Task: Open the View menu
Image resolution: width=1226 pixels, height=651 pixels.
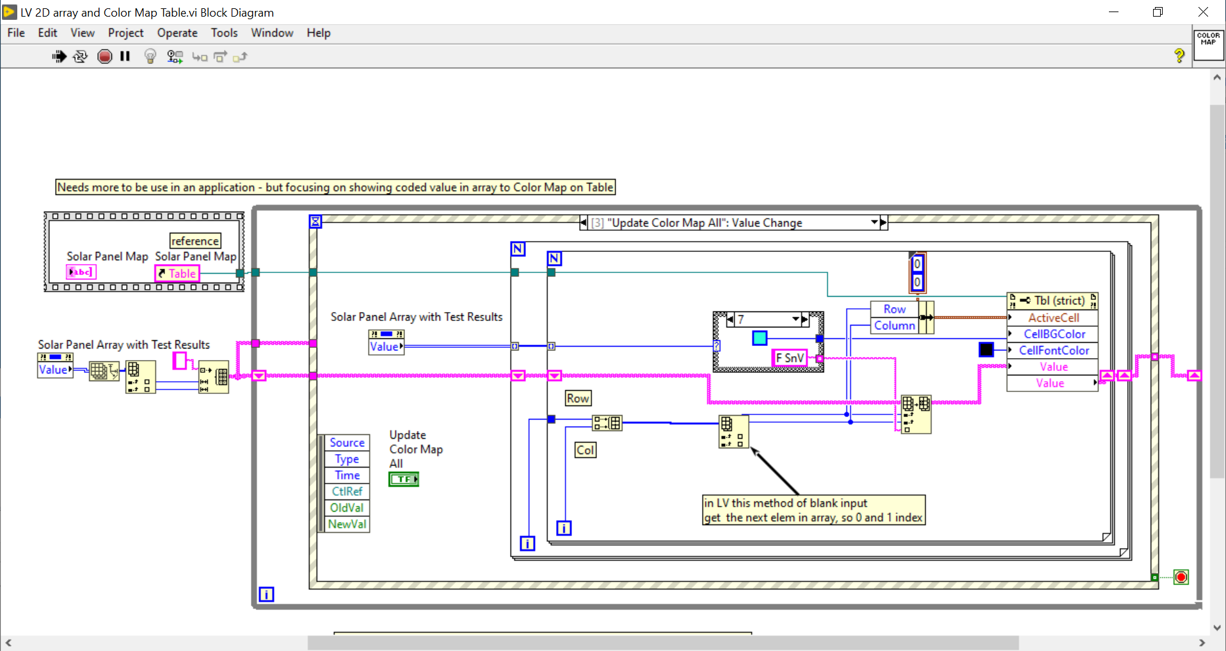Action: pyautogui.click(x=83, y=33)
